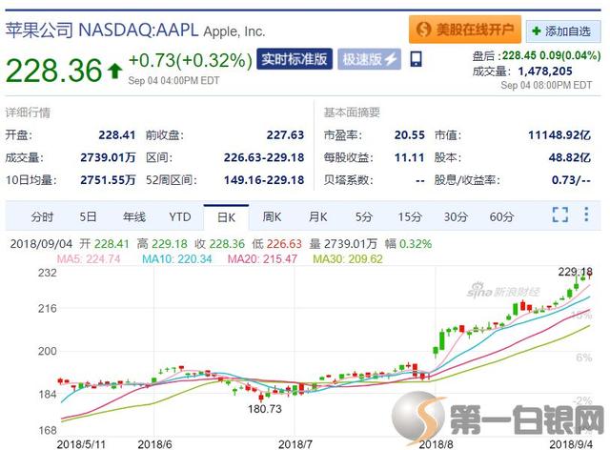The height and width of the screenshot is (450, 610).
Task: Select the 周K chart tab
Action: point(272,216)
